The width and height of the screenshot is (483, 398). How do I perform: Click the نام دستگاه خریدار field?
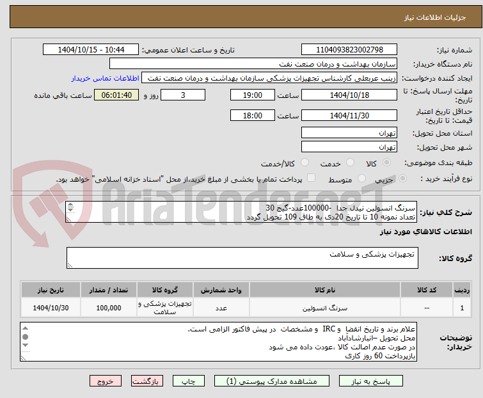point(253,64)
